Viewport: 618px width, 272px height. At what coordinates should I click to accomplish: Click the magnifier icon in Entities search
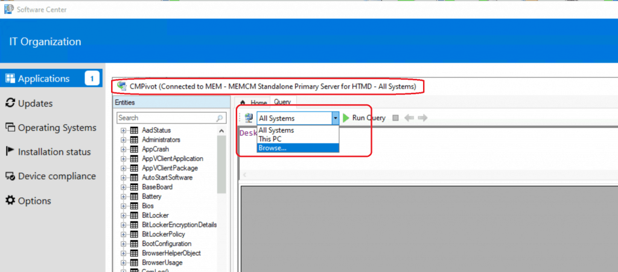pos(220,118)
